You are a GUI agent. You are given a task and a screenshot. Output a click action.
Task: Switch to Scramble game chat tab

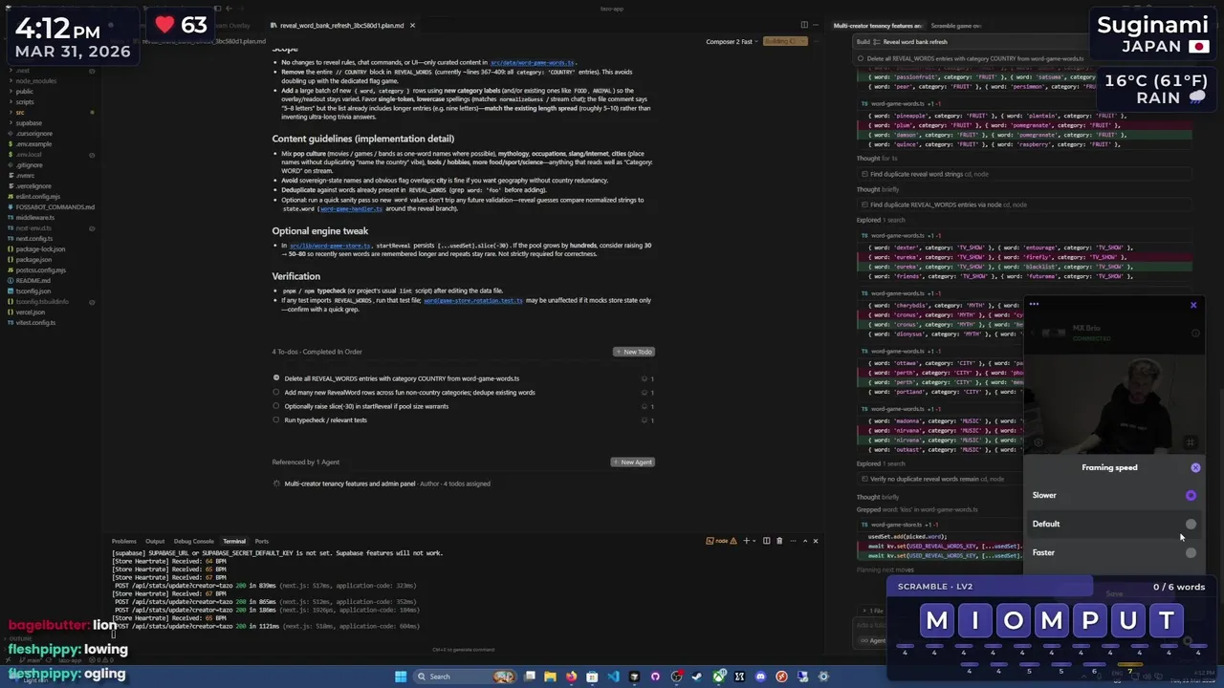pyautogui.click(x=955, y=26)
